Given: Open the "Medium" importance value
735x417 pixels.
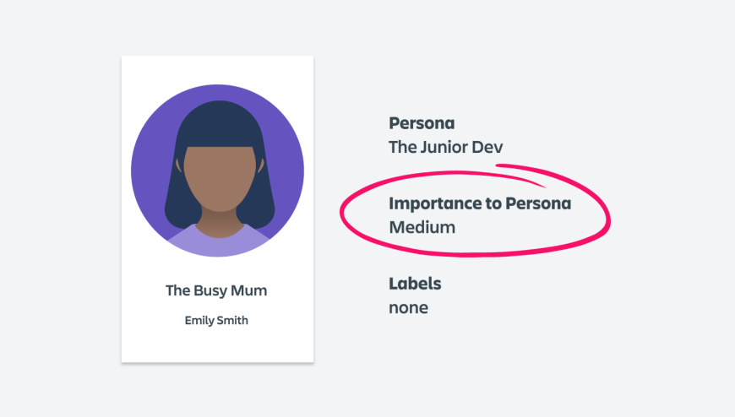Looking at the screenshot, I should 422,227.
